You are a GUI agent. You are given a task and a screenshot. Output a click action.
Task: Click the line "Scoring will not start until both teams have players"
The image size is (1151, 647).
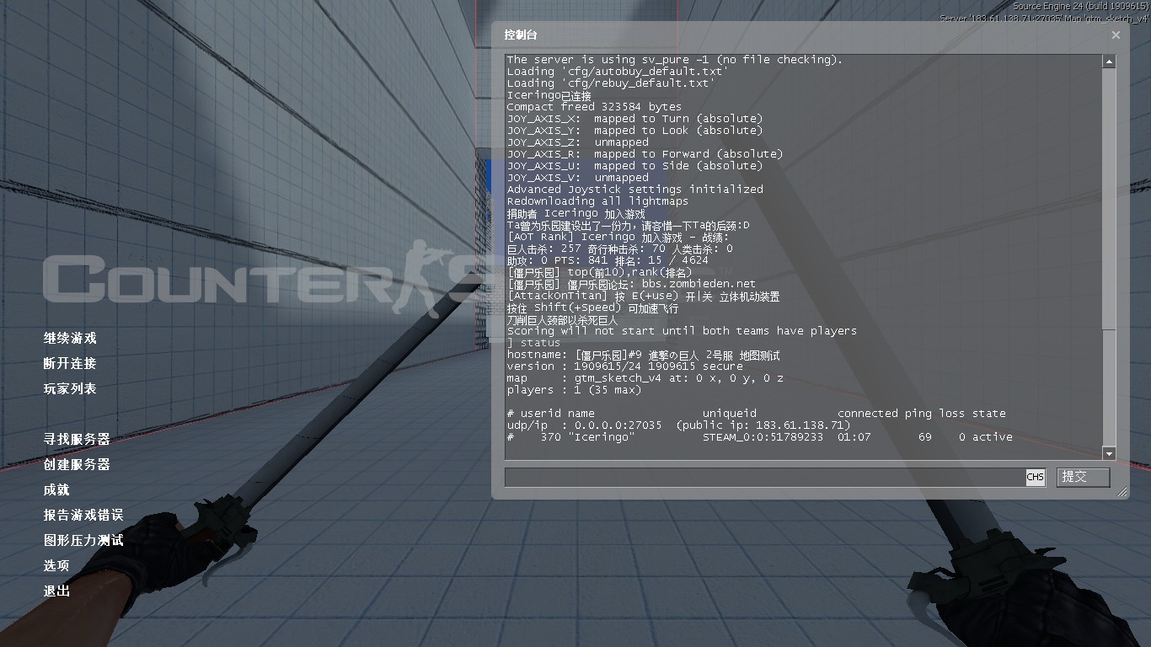[682, 331]
